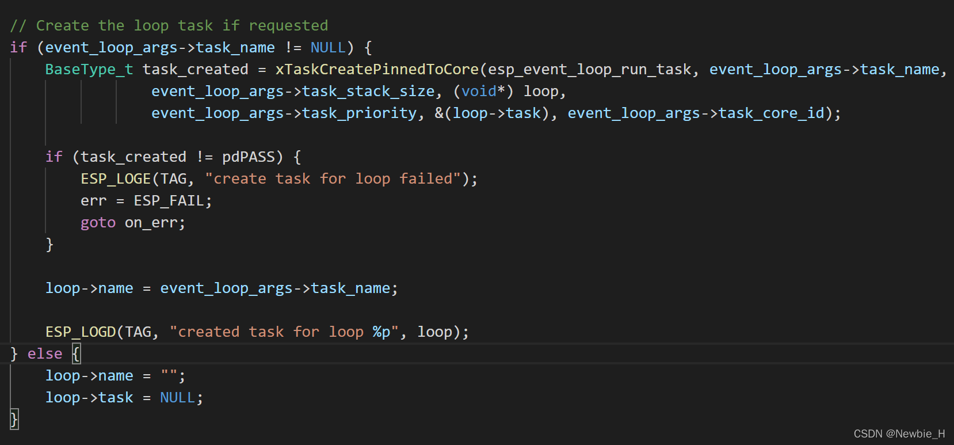Click the string "created task for loop %p"
Viewport: 954px width, 445px height.
[x=284, y=332]
